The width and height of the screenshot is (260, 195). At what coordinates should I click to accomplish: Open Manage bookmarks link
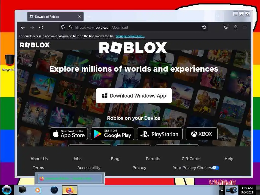click(x=130, y=36)
